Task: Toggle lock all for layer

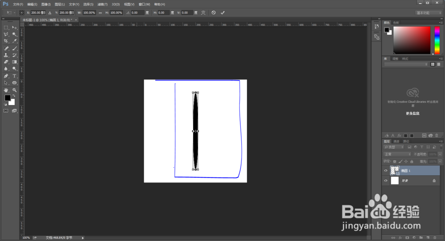Action: point(412,161)
